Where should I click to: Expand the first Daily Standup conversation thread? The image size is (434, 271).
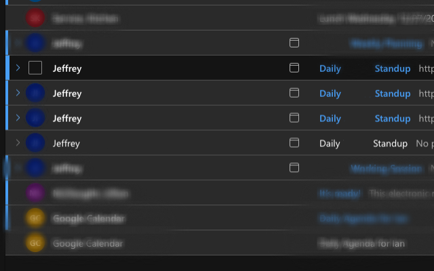point(18,68)
